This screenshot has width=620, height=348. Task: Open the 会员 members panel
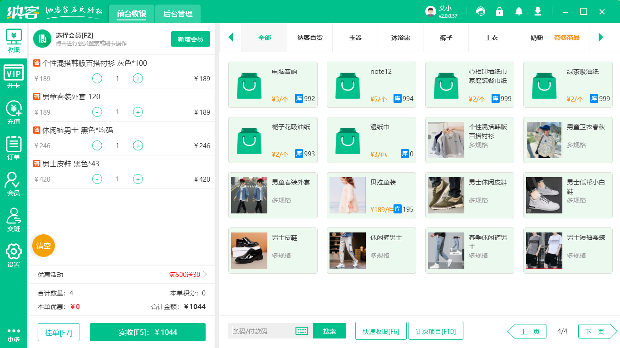(13, 184)
